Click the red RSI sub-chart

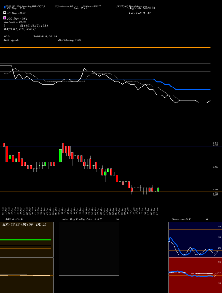(x=195, y=275)
